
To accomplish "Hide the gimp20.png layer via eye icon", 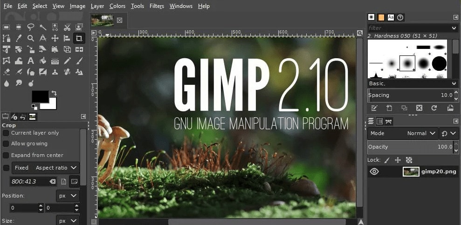I will tap(374, 171).
